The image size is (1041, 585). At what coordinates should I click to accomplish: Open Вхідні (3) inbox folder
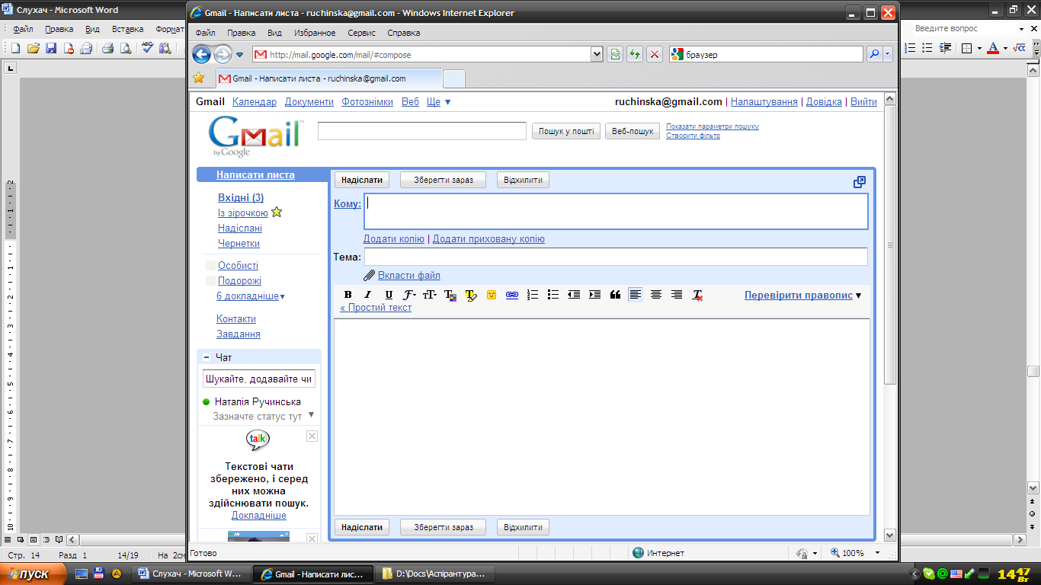coord(241,198)
